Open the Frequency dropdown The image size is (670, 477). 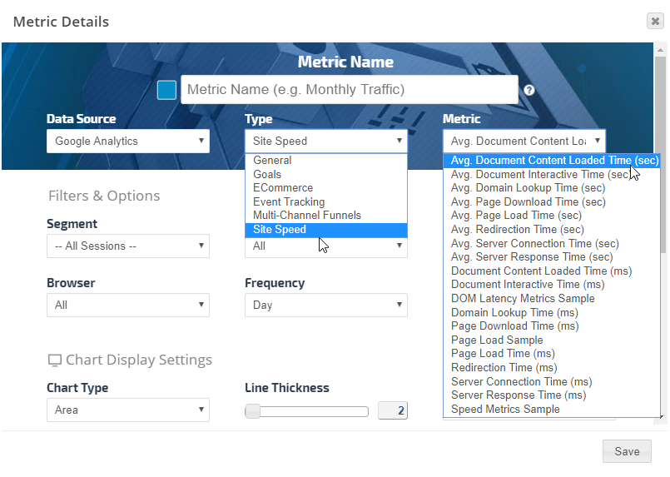pos(325,305)
